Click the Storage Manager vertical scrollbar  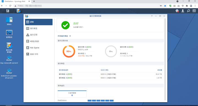(165, 59)
